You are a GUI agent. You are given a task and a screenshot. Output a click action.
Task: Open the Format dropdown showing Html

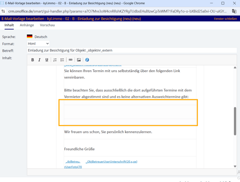(38, 43)
